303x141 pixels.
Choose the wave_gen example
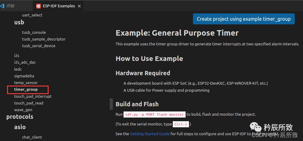(x=23, y=110)
